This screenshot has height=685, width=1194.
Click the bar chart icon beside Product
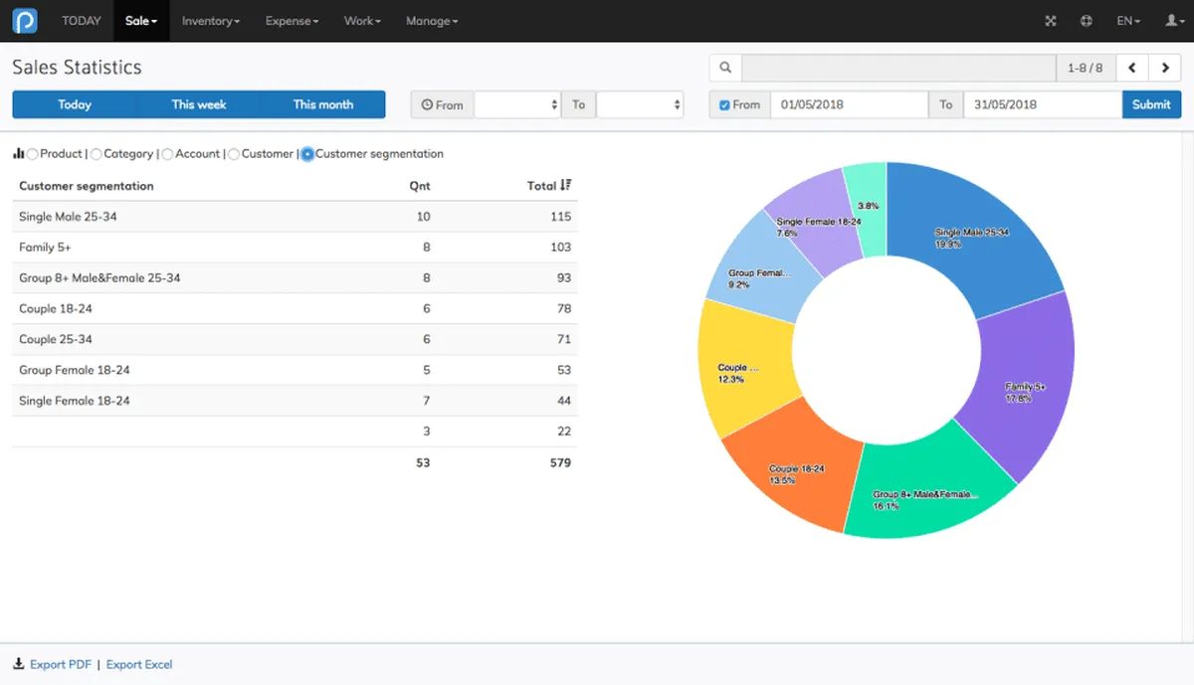[x=18, y=154]
